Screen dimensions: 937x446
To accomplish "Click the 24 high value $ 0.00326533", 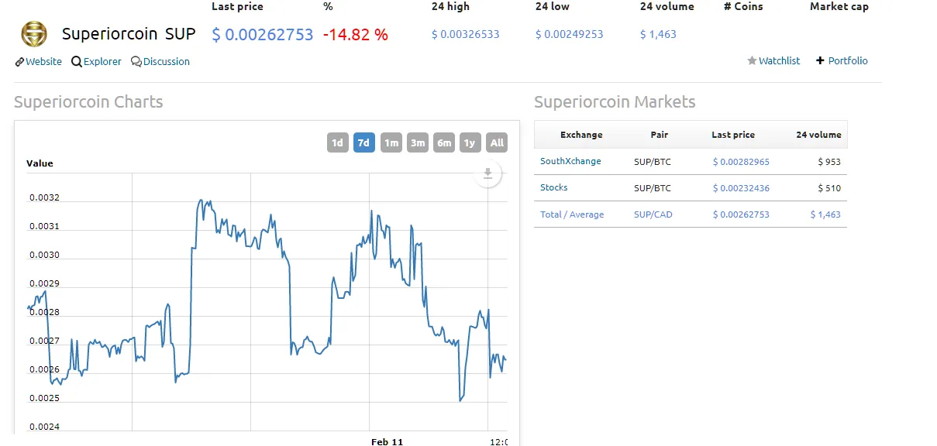I will point(466,34).
